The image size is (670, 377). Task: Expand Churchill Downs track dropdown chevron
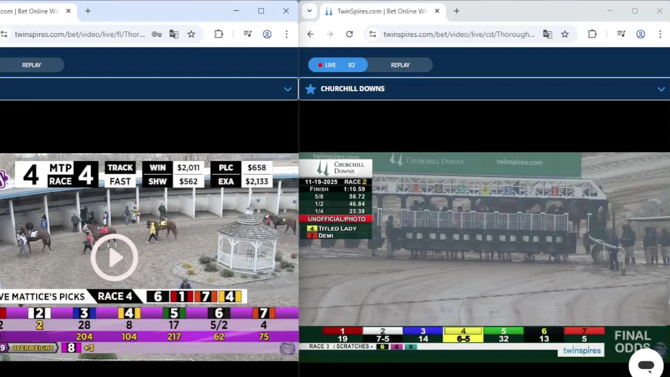point(661,89)
